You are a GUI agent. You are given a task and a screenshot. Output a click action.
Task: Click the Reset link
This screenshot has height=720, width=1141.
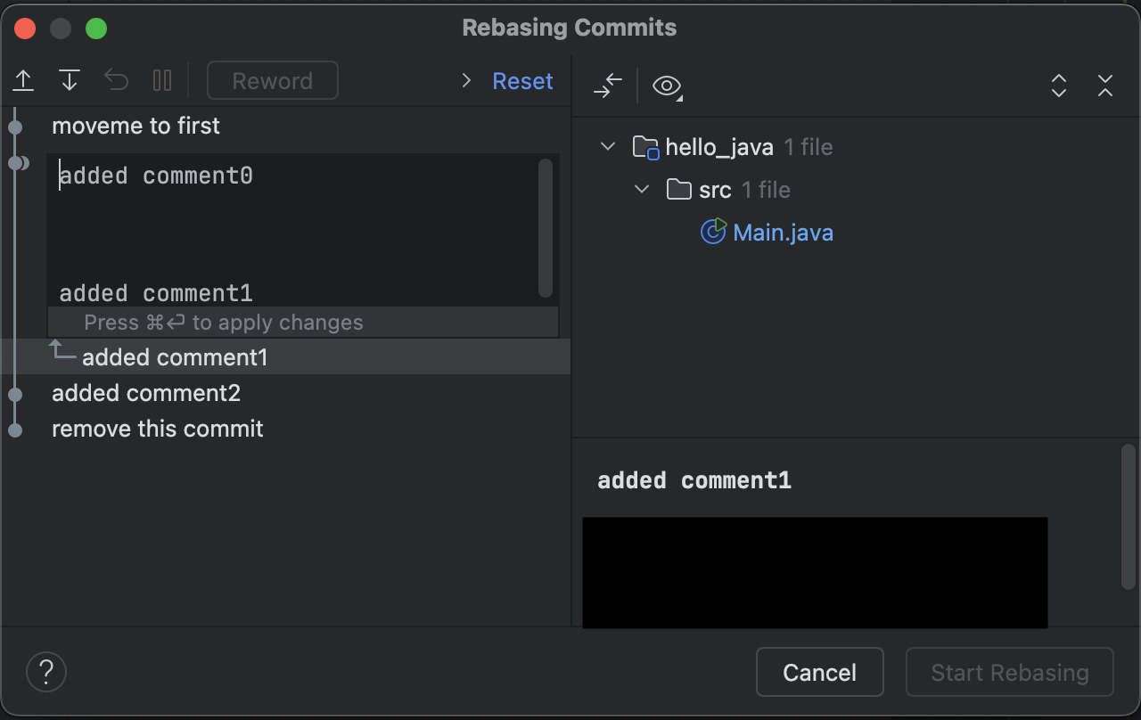point(522,81)
